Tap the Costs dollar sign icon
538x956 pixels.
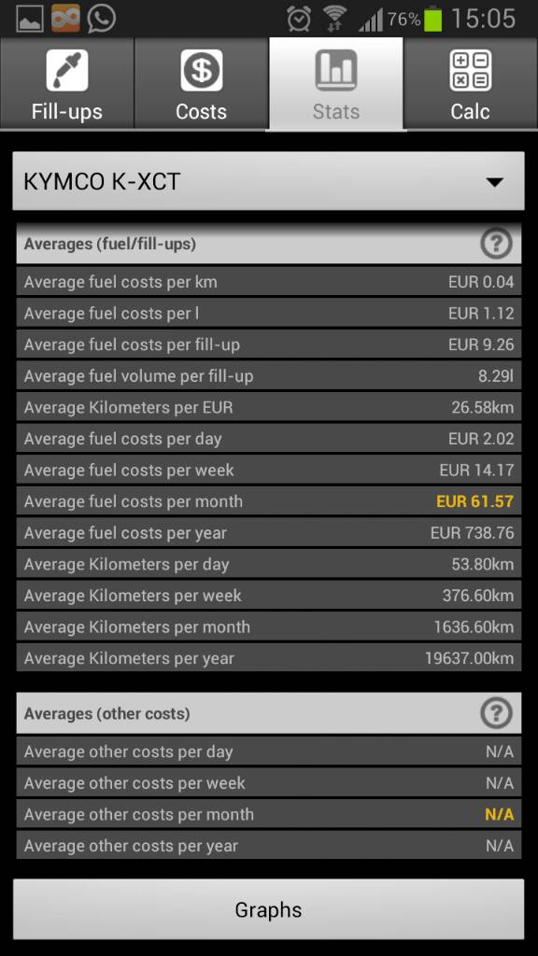pyautogui.click(x=202, y=70)
